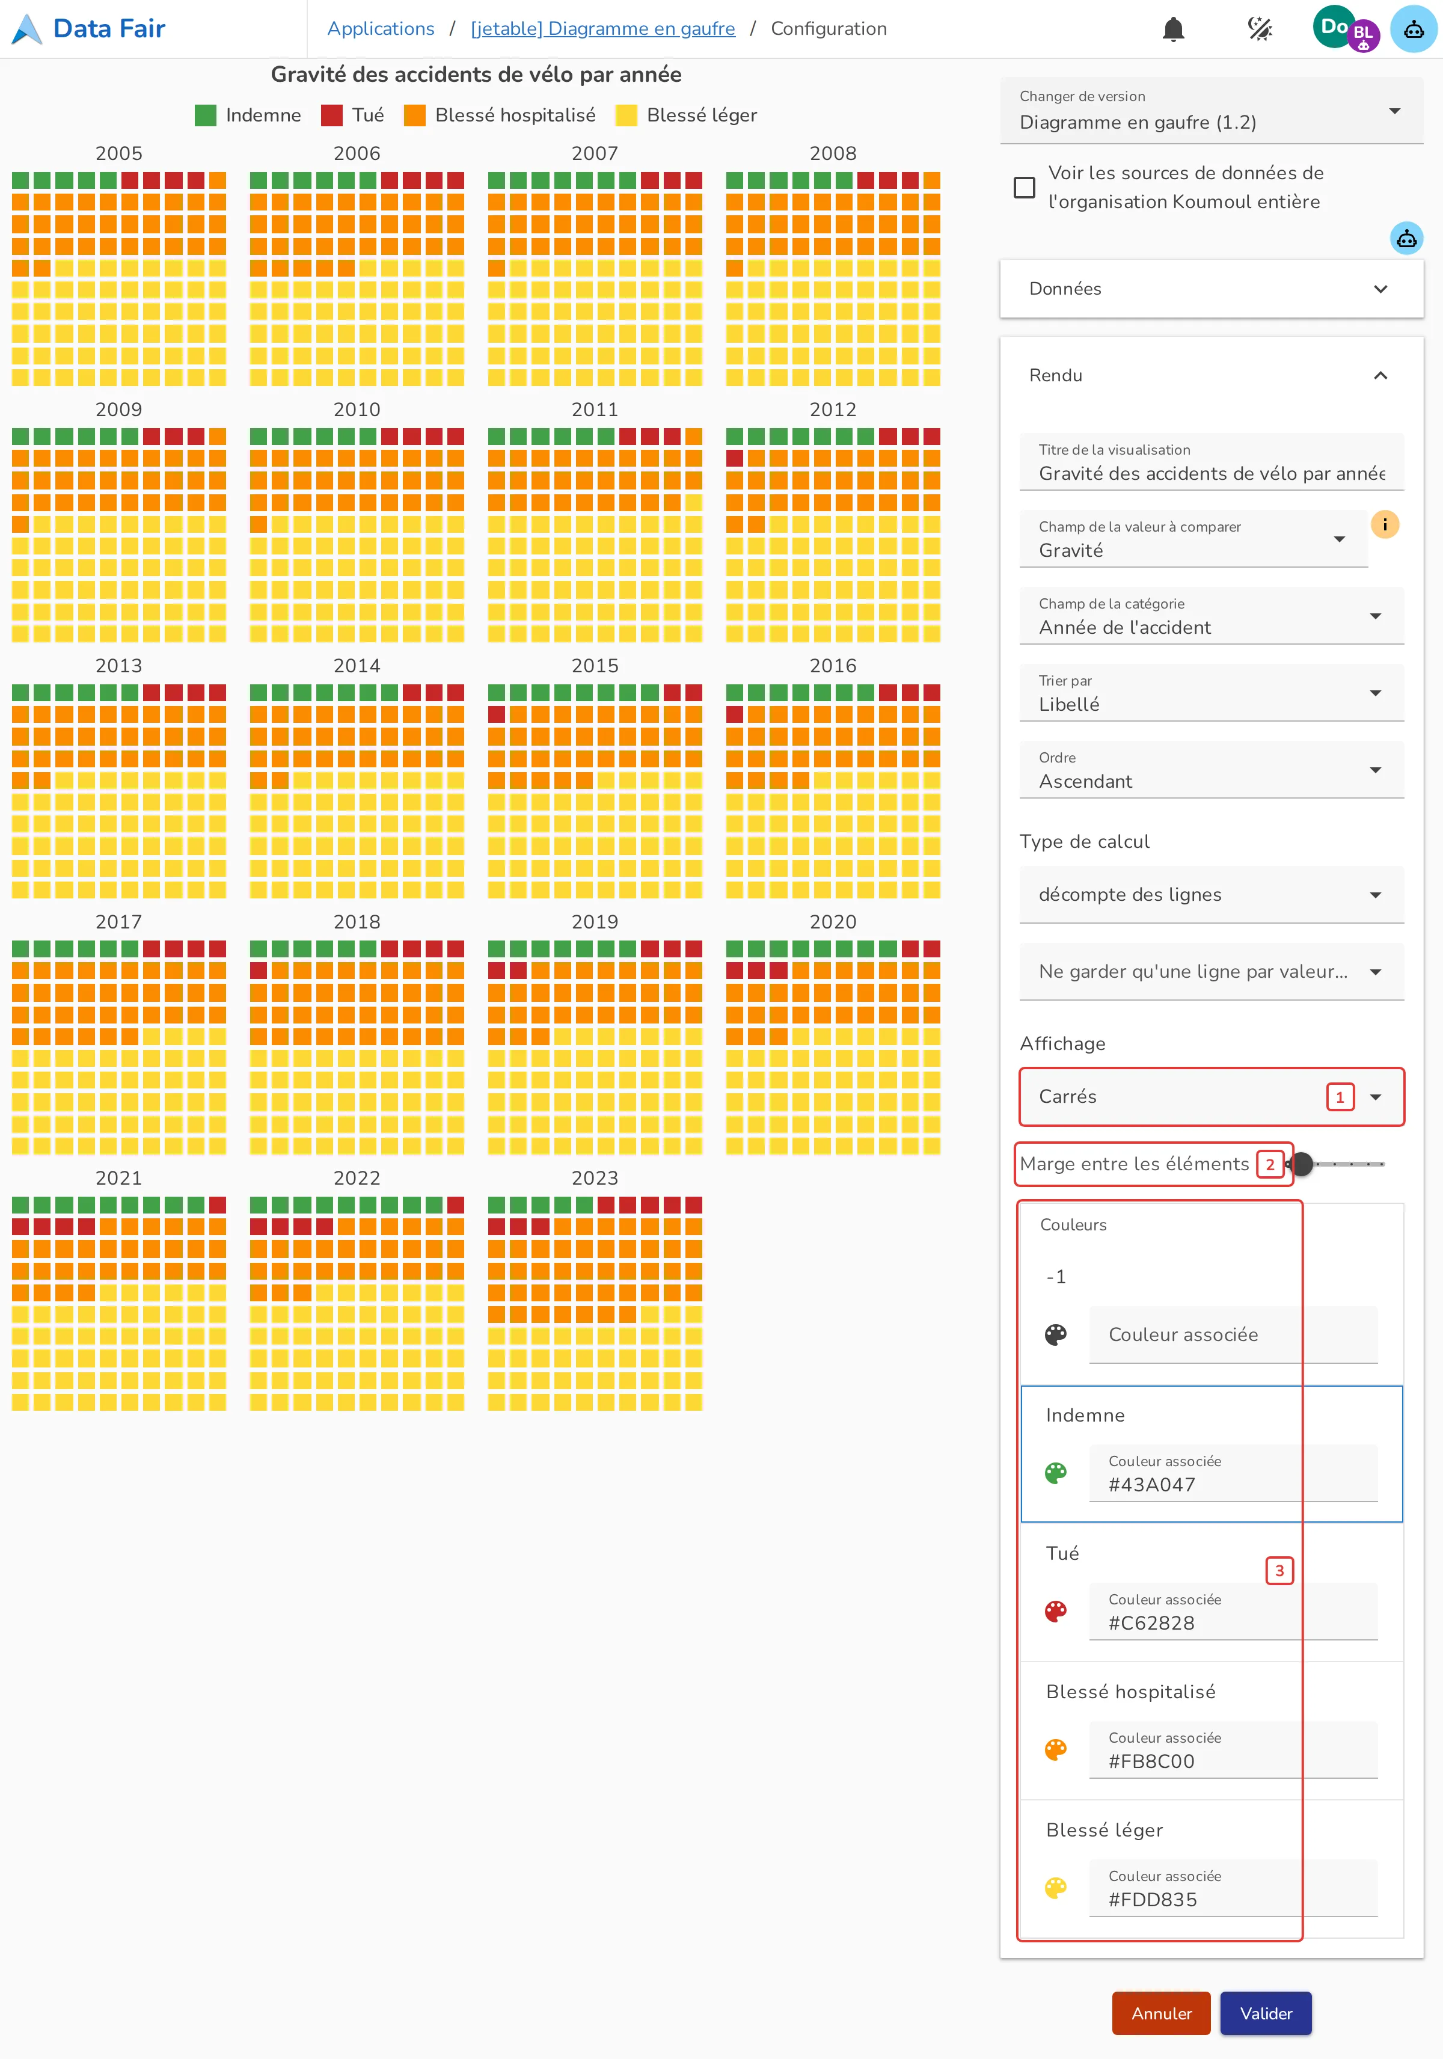The height and width of the screenshot is (2059, 1443).
Task: Open palette icon for Blessé léger
Action: click(1056, 1888)
